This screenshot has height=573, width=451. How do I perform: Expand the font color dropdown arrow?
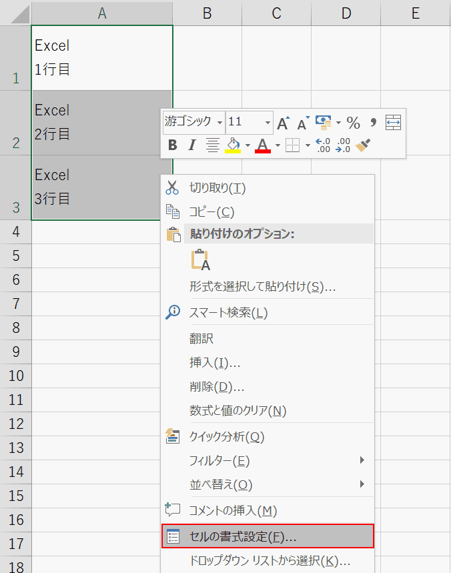(x=278, y=145)
